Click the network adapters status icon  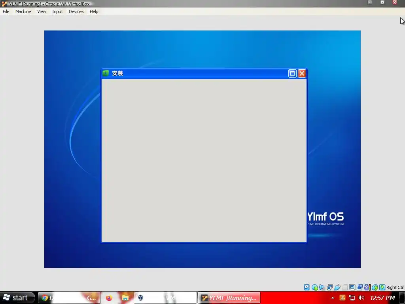pyautogui.click(x=329, y=287)
